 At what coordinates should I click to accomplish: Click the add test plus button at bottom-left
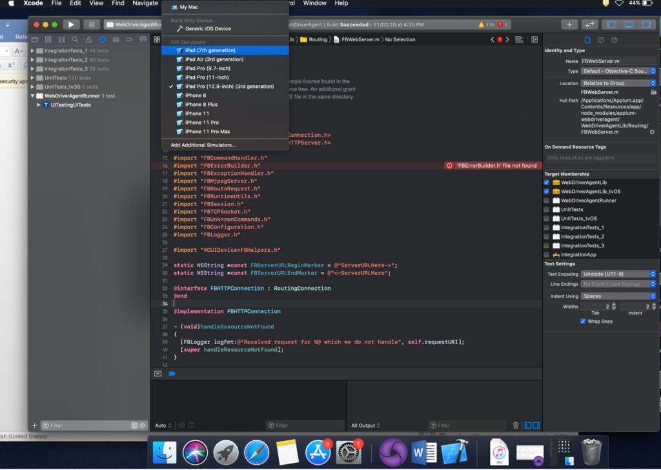pos(34,425)
